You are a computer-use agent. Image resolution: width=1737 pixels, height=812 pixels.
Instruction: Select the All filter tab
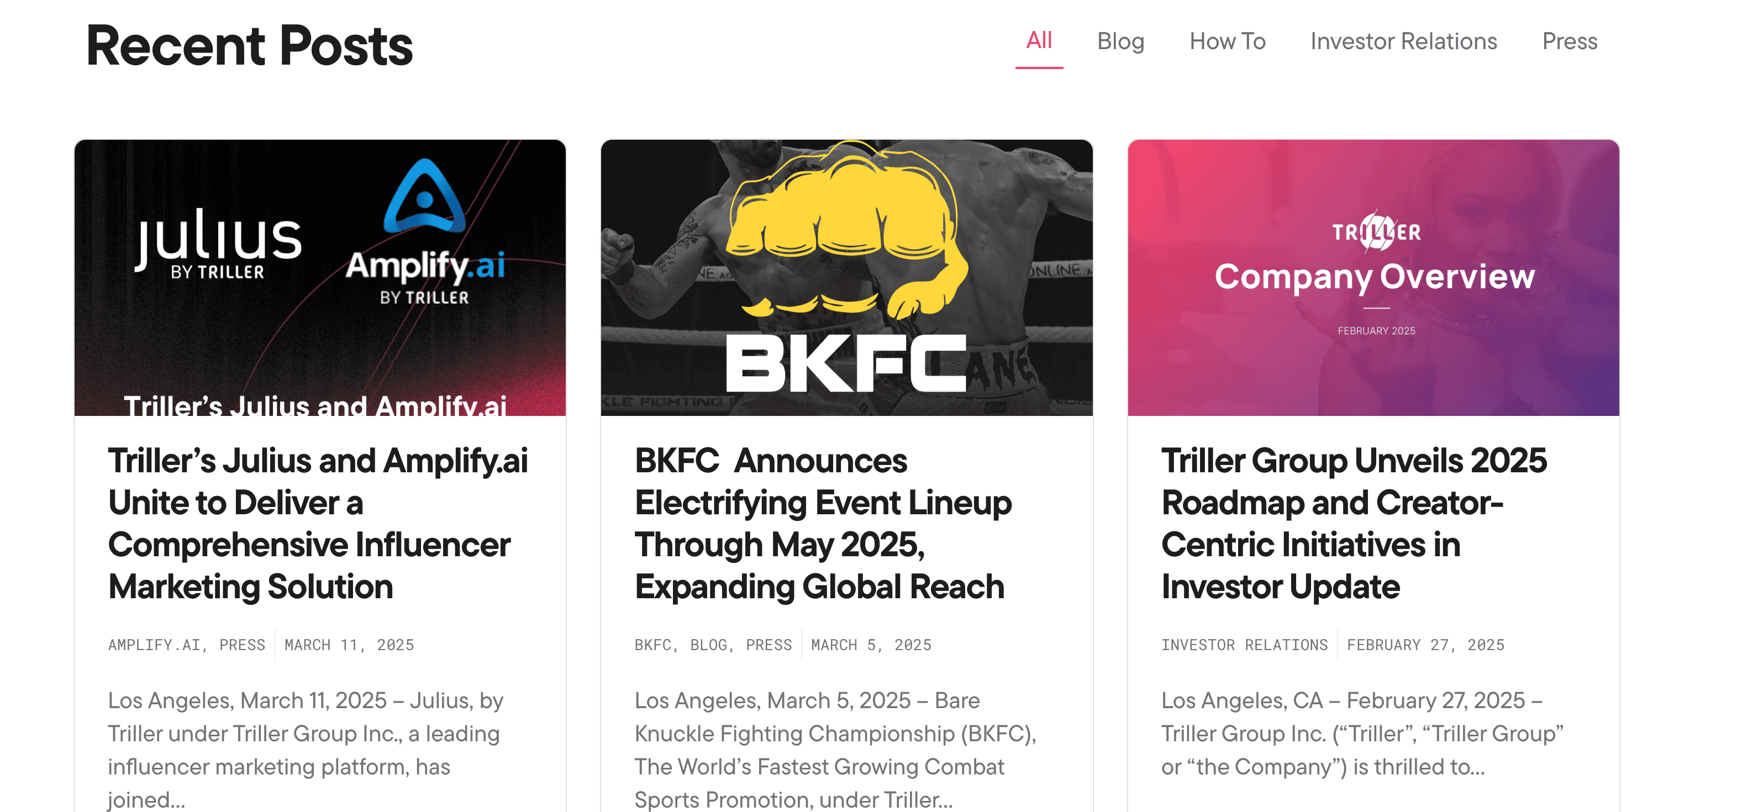pyautogui.click(x=1039, y=41)
